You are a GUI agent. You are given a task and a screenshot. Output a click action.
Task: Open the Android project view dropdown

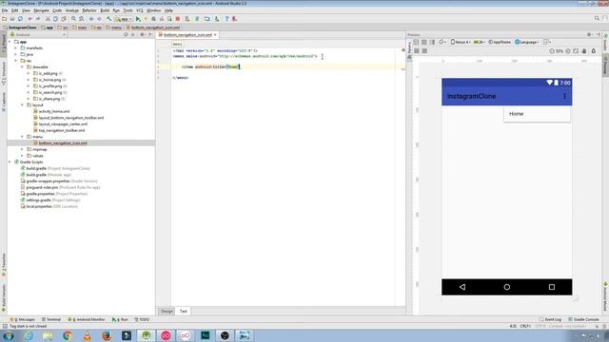pyautogui.click(x=38, y=34)
